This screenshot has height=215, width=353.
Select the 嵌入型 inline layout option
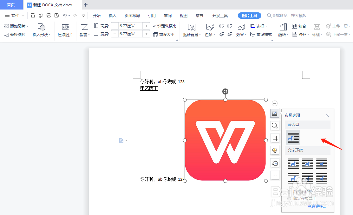(293, 138)
